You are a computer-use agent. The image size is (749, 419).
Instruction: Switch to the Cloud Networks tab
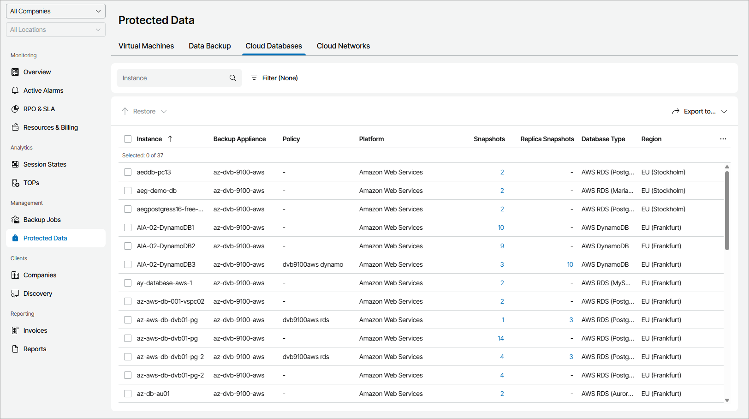[343, 46]
